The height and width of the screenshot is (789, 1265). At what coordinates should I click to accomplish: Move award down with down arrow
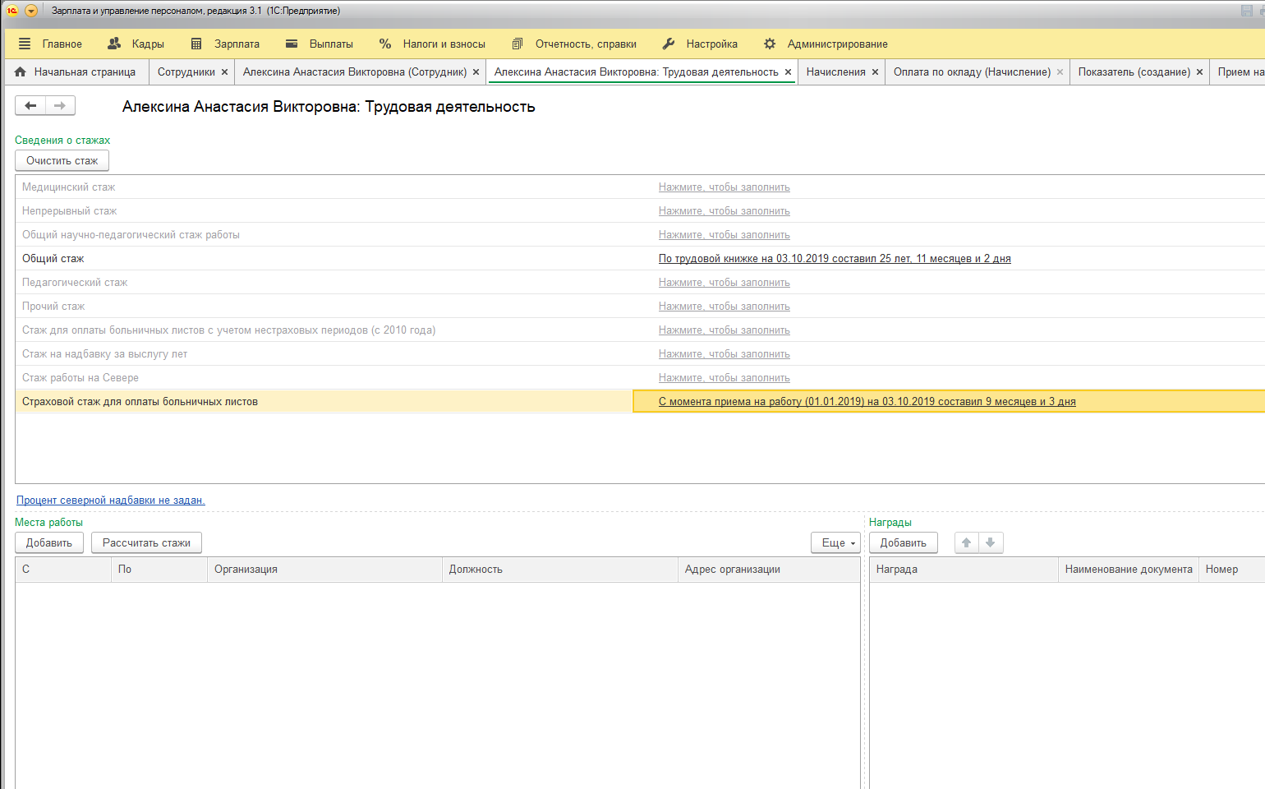[x=991, y=543]
